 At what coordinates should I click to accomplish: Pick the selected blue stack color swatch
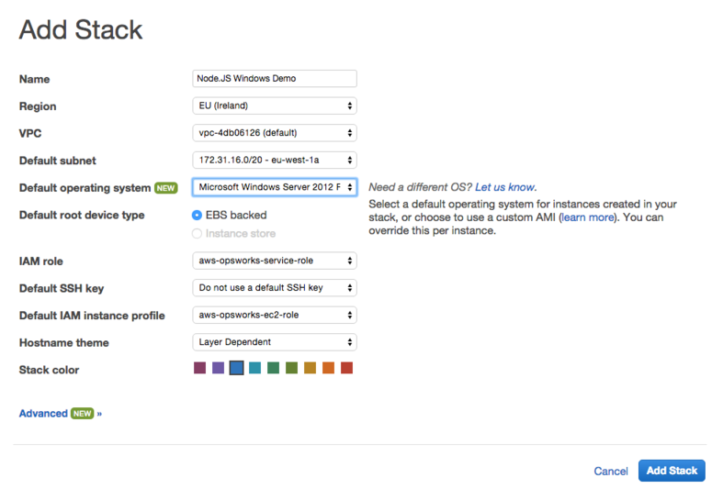236,368
